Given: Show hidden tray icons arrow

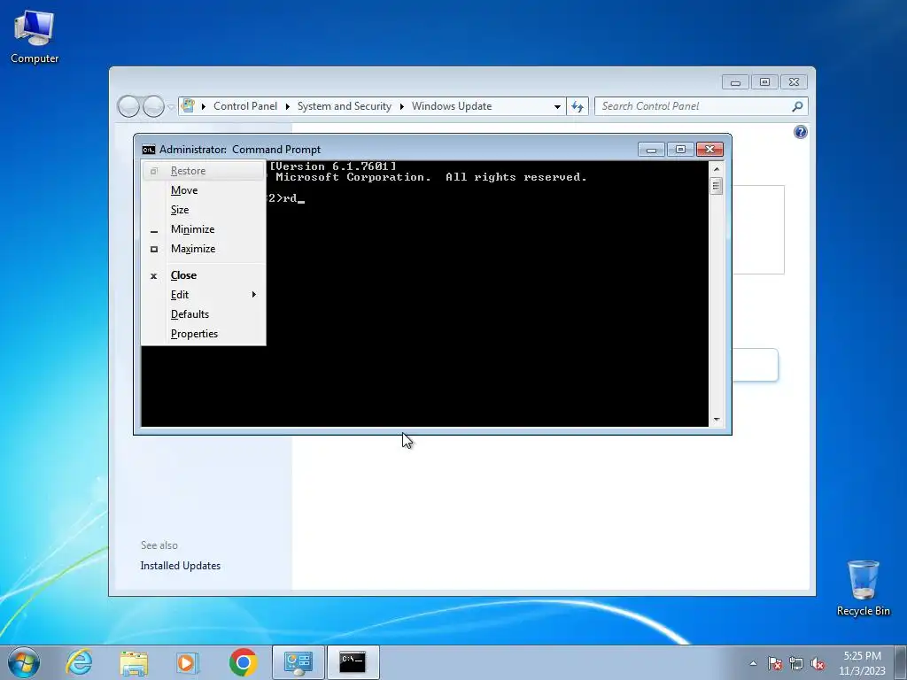Looking at the screenshot, I should tap(753, 663).
